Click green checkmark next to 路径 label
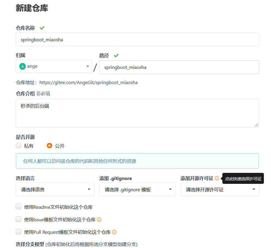The image size is (271, 248). (116, 55)
